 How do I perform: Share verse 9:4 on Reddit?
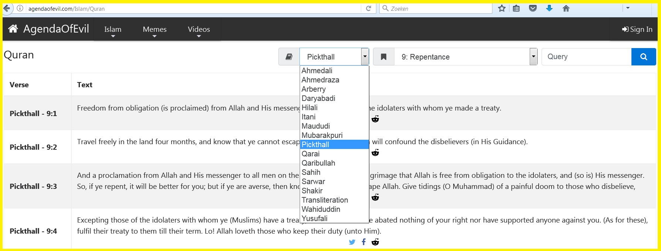pos(375,242)
